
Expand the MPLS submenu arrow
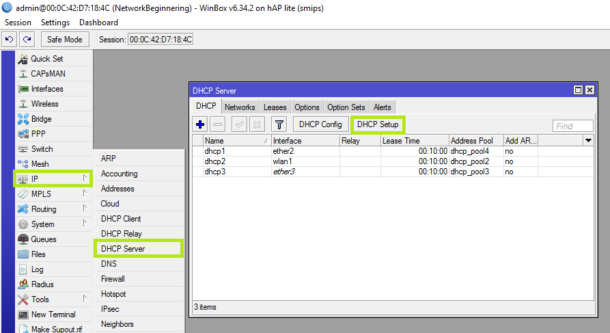(x=85, y=194)
